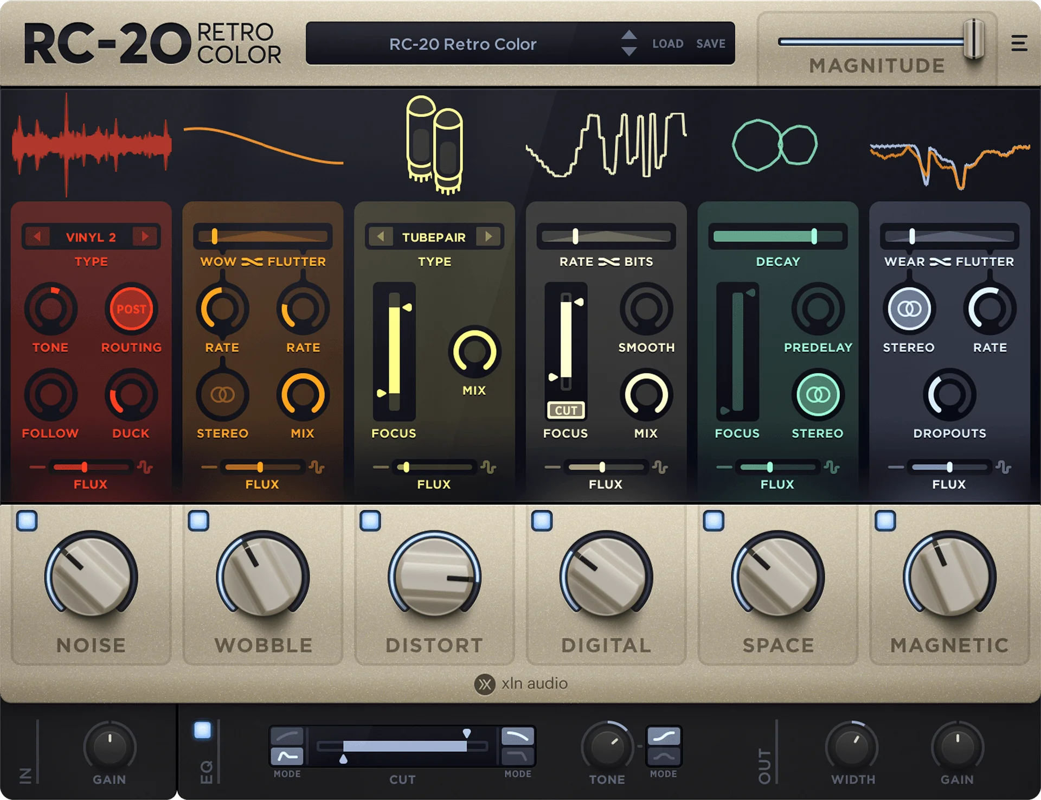Click the SAVE preset text
This screenshot has height=800, width=1041.
(x=710, y=43)
